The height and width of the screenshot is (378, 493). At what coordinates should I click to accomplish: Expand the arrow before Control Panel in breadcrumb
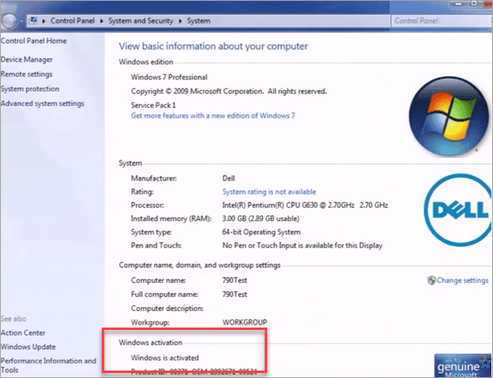[44, 21]
